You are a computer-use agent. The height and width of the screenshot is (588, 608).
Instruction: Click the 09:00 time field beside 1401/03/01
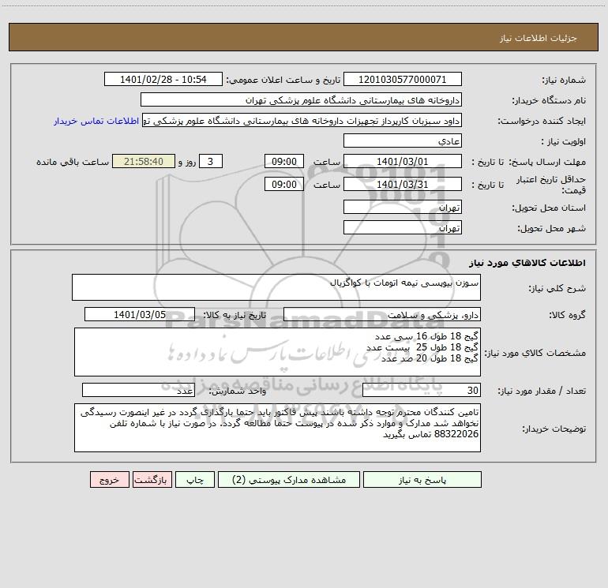pos(283,161)
